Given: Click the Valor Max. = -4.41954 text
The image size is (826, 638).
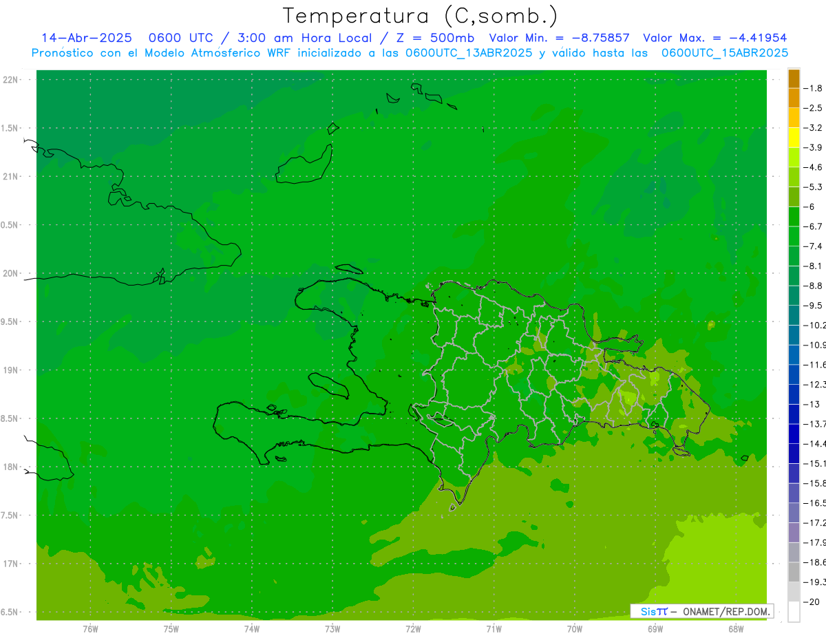Looking at the screenshot, I should [714, 38].
